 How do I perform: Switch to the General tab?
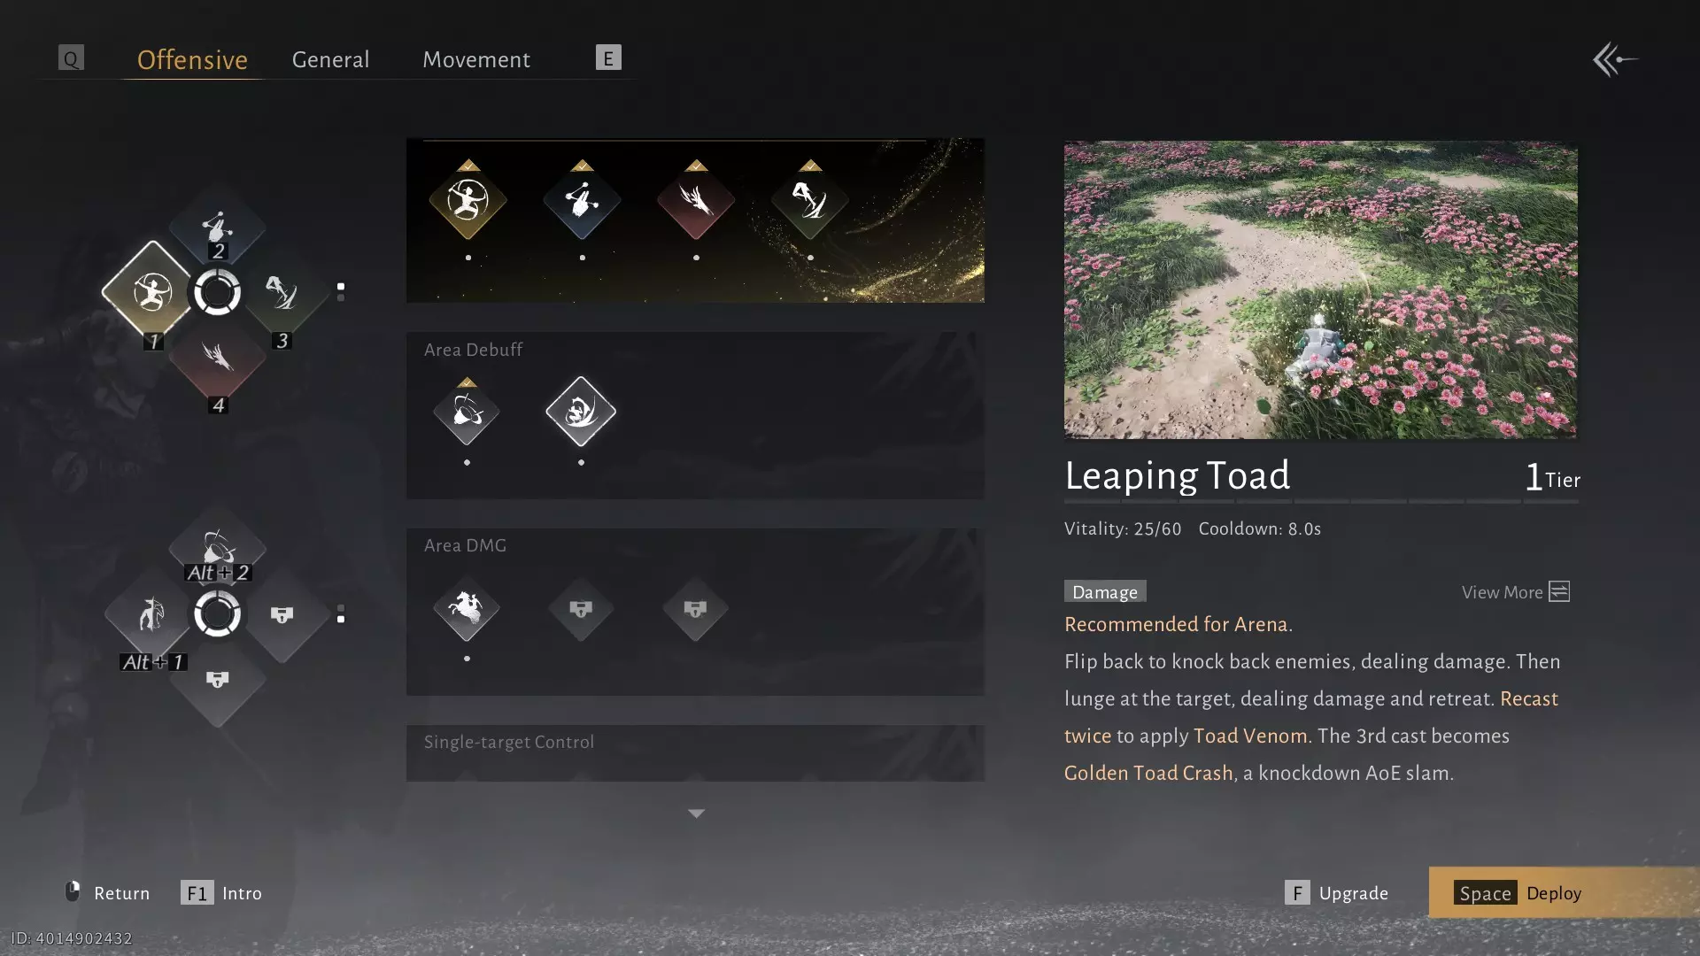330,59
